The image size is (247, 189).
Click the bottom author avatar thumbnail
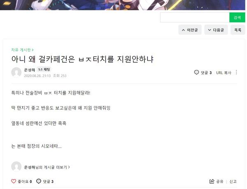16,167
